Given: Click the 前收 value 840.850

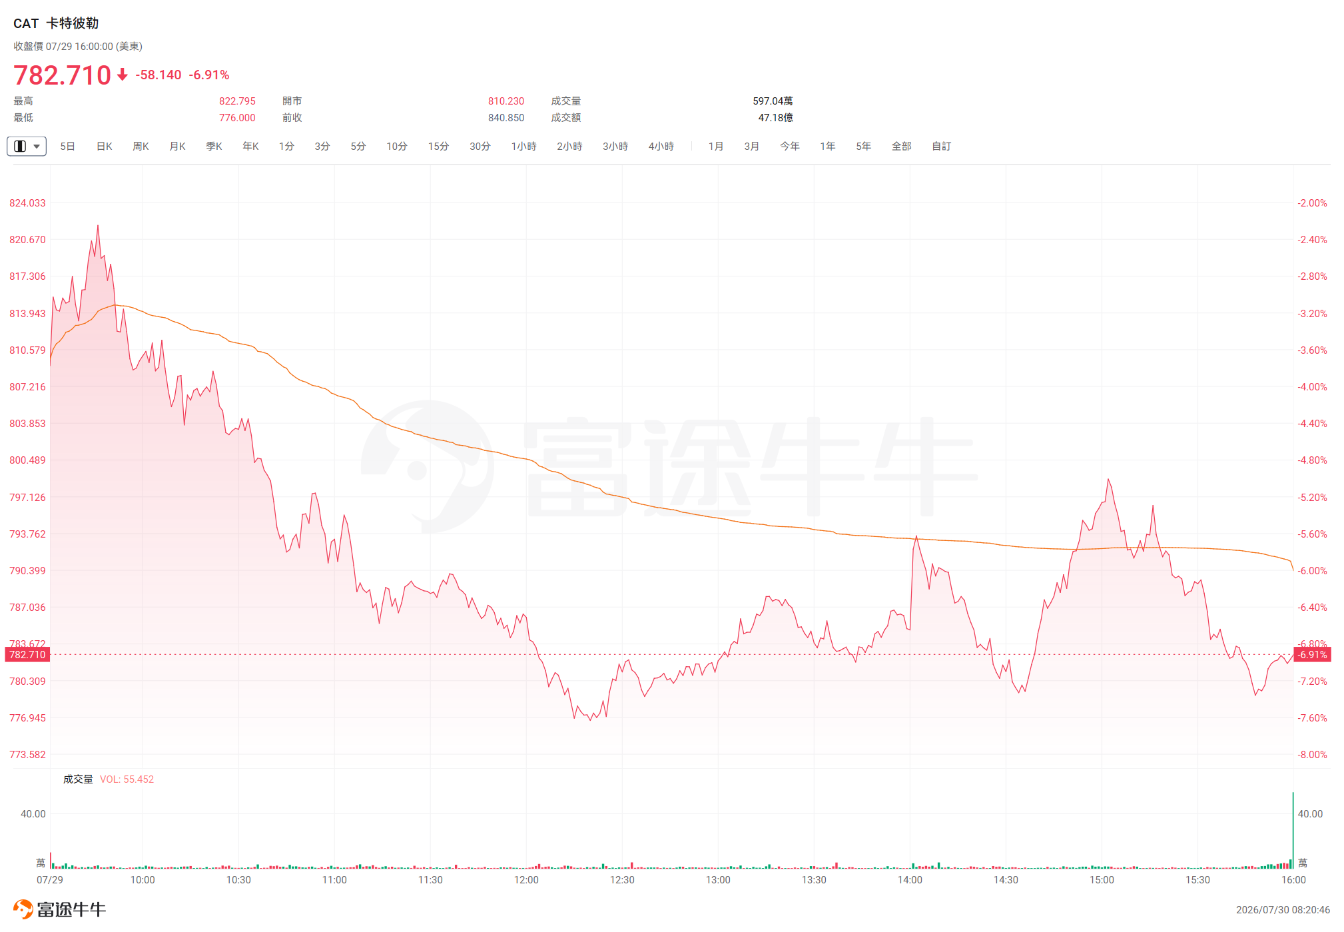Looking at the screenshot, I should 506,117.
